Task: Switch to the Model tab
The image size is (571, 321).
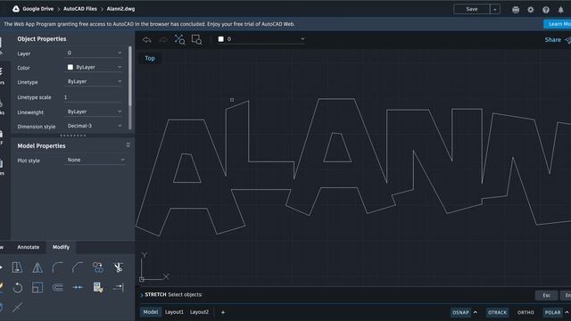Action: click(151, 312)
